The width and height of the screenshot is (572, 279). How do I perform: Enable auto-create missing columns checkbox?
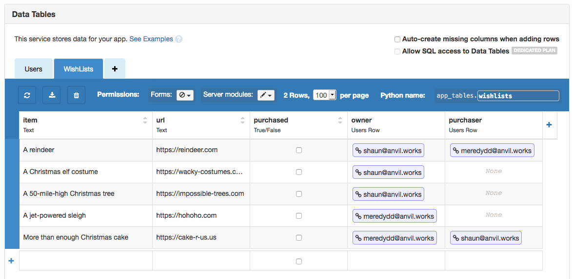[397, 39]
